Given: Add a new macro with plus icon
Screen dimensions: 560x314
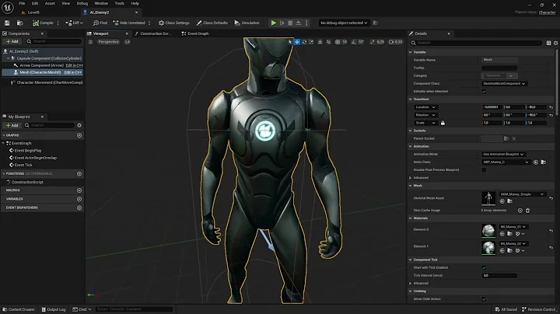Looking at the screenshot, I should [79, 190].
